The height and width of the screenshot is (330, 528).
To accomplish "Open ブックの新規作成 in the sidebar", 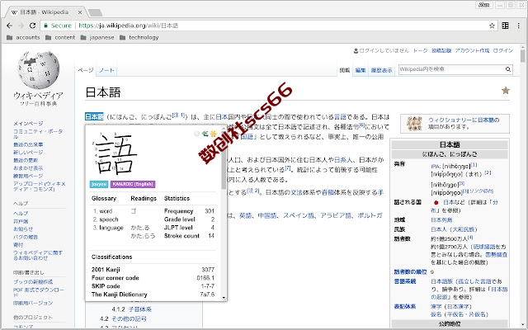I will [x=33, y=282].
